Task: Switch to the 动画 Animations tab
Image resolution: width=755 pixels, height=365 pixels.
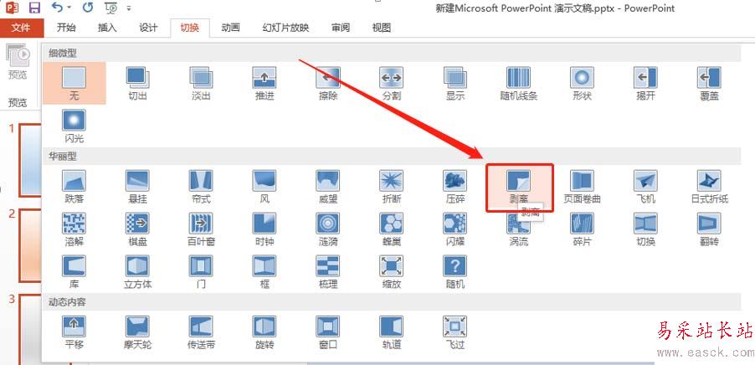Action: (231, 28)
